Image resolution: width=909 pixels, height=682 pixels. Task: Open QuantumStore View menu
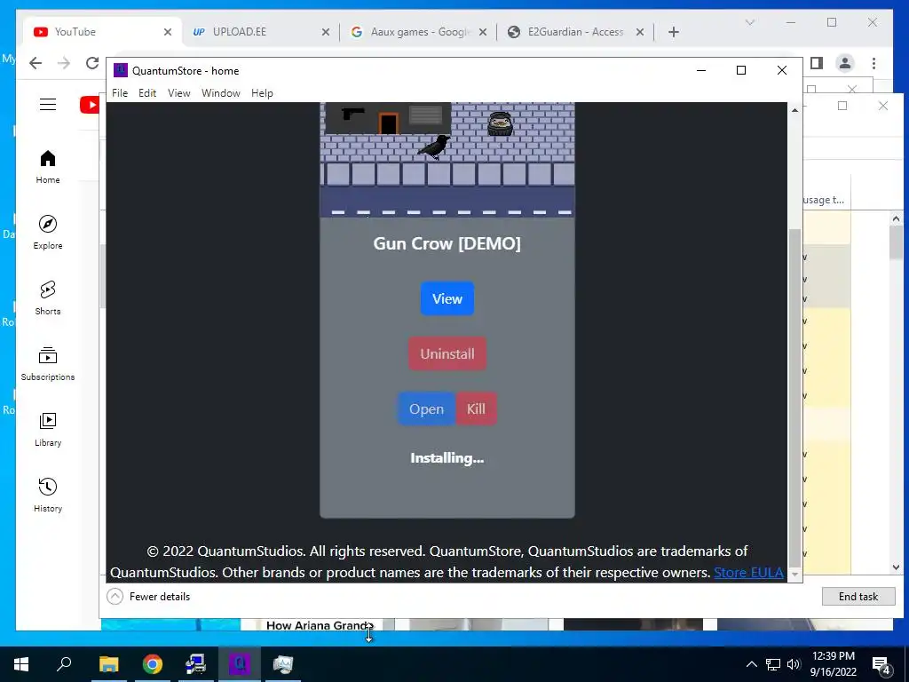(178, 93)
